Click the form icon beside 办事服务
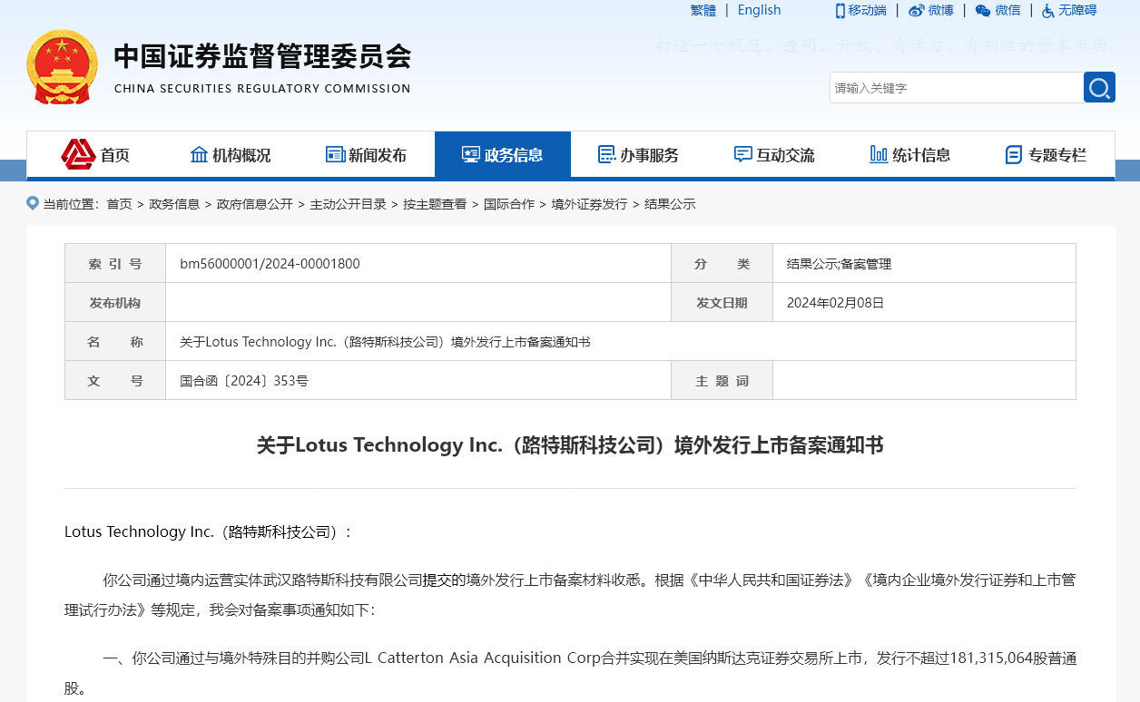This screenshot has height=702, width=1140. 606,154
